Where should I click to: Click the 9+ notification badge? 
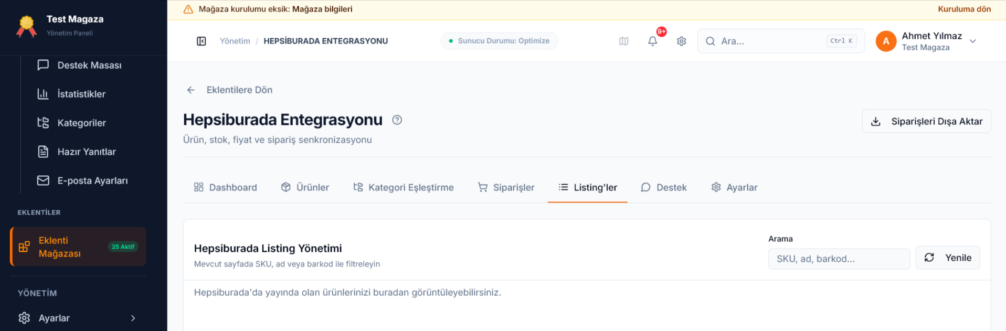click(661, 31)
